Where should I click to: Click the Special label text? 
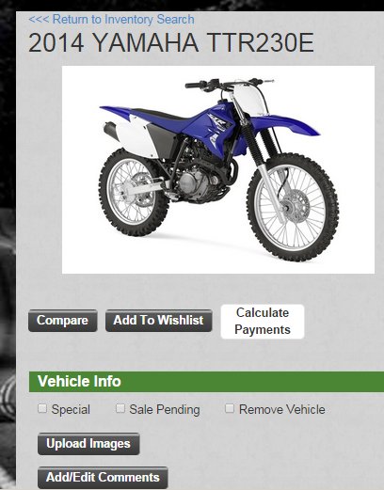tap(71, 409)
